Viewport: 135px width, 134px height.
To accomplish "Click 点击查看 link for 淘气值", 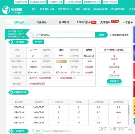I will (89, 67).
